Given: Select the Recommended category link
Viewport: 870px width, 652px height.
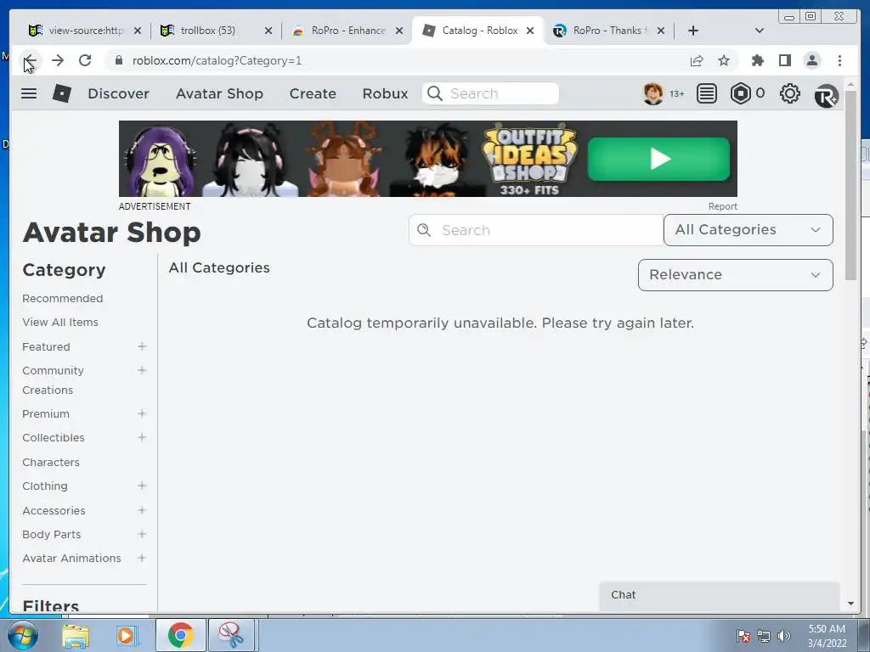Looking at the screenshot, I should pos(62,298).
